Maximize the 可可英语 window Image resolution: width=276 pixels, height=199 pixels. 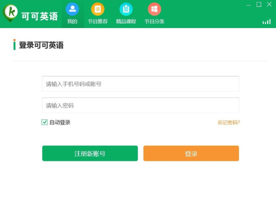pos(259,5)
